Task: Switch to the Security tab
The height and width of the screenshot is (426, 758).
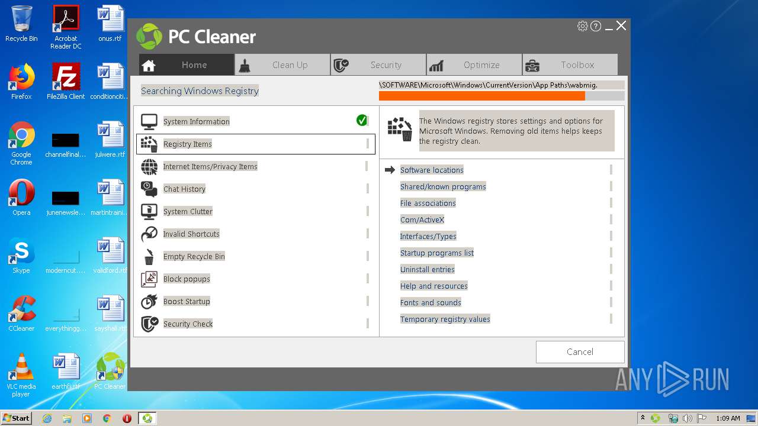Action: point(378,65)
